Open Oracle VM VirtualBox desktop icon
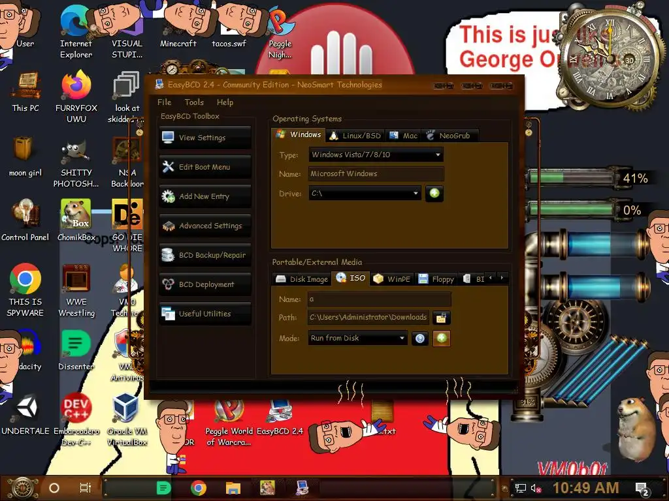Screen dimensions: 669x501 tap(127, 419)
